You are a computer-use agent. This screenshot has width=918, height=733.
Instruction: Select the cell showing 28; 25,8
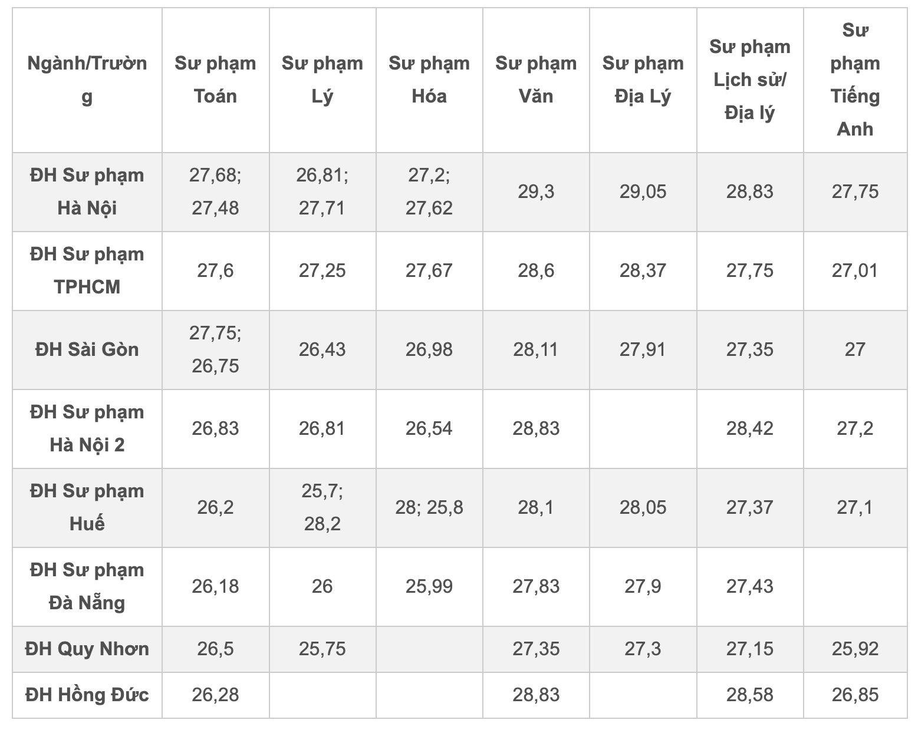(429, 507)
